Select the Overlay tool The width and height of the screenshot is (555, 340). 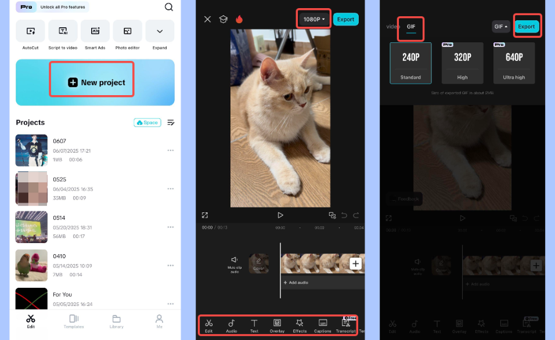pos(277,325)
